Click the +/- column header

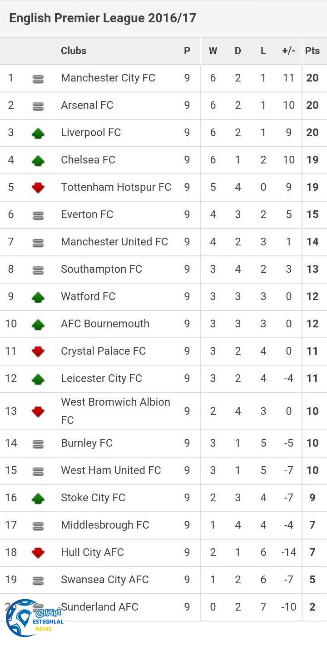pos(288,51)
